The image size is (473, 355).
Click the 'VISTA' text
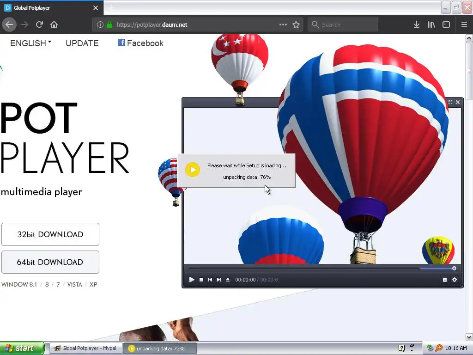(74, 285)
